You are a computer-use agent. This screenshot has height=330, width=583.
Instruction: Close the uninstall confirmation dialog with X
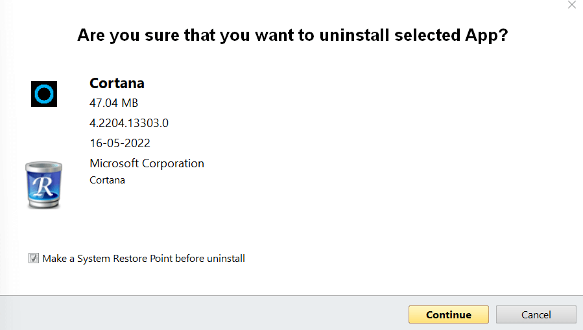tap(571, 5)
